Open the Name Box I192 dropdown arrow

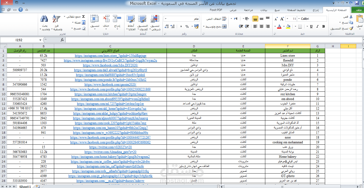(x=41, y=40)
